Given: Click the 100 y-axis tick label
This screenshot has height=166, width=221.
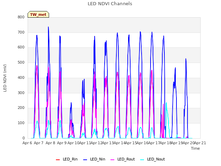Looking at the screenshot, I should tap(21, 123).
